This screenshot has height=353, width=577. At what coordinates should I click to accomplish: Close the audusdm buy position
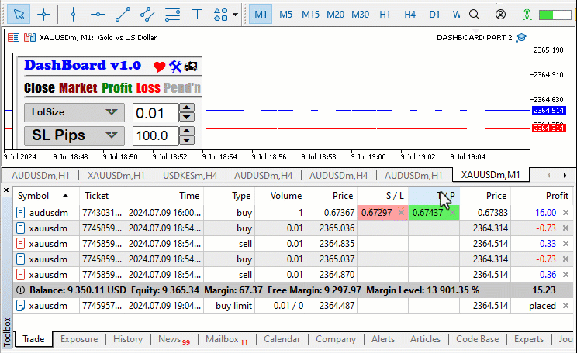[x=566, y=212]
